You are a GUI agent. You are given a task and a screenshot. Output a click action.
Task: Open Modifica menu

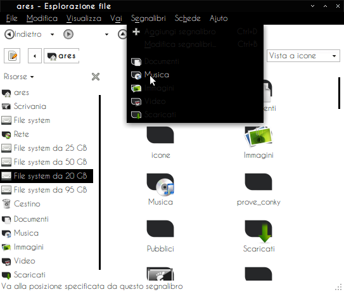(42, 18)
